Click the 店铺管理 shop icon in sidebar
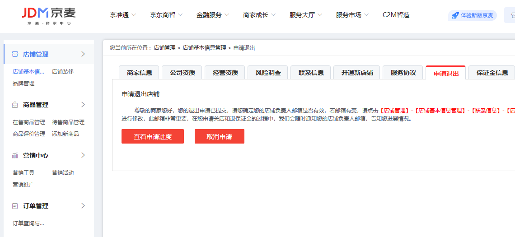The image size is (515, 237). click(14, 54)
